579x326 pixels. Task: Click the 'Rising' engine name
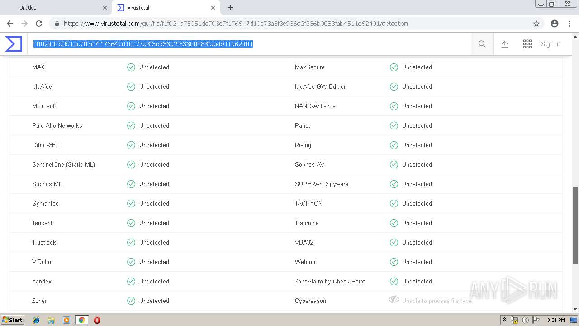point(303,145)
